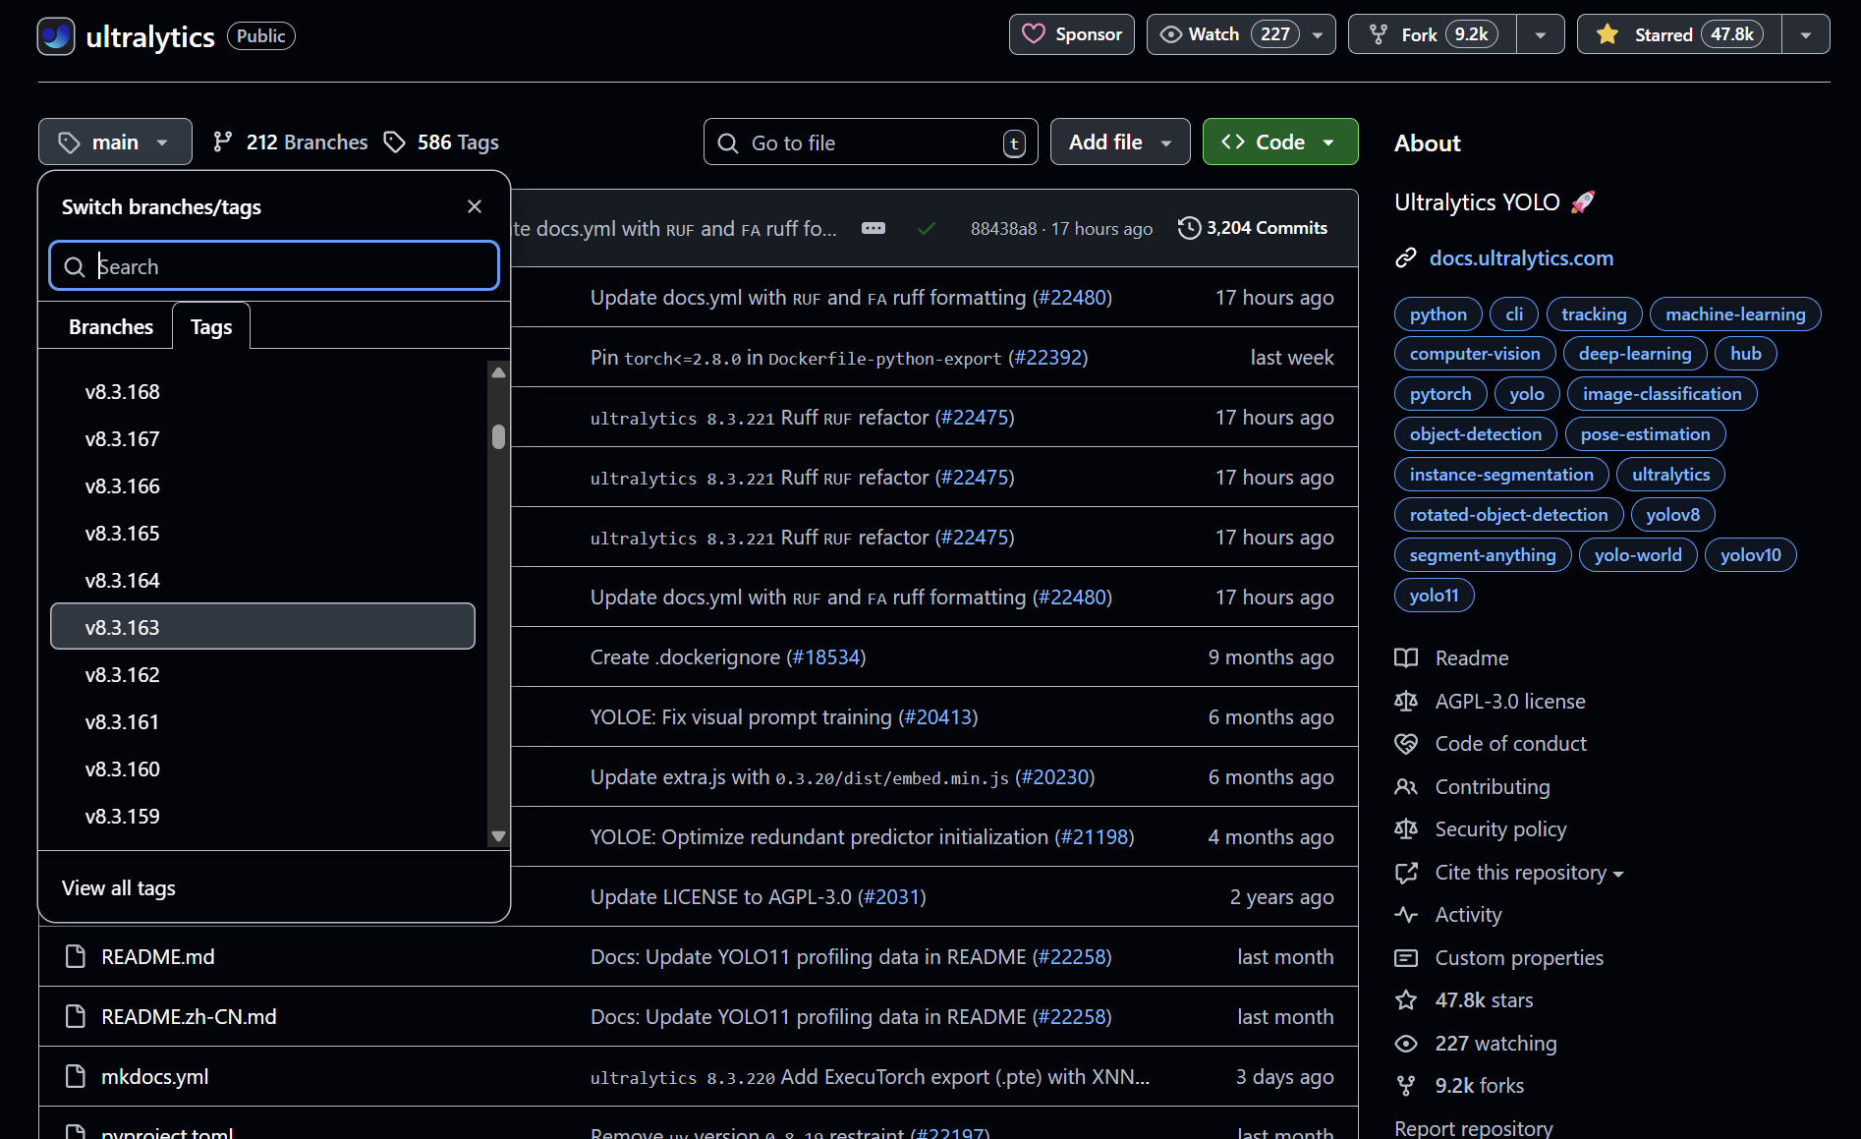Click the python topic tag
This screenshot has height=1139, width=1861.
pos(1438,314)
